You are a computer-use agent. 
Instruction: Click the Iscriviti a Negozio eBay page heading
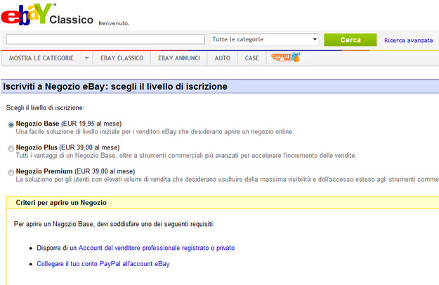[x=115, y=86]
